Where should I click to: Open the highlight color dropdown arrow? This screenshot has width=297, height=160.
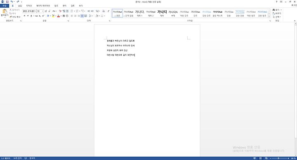tap(56, 16)
